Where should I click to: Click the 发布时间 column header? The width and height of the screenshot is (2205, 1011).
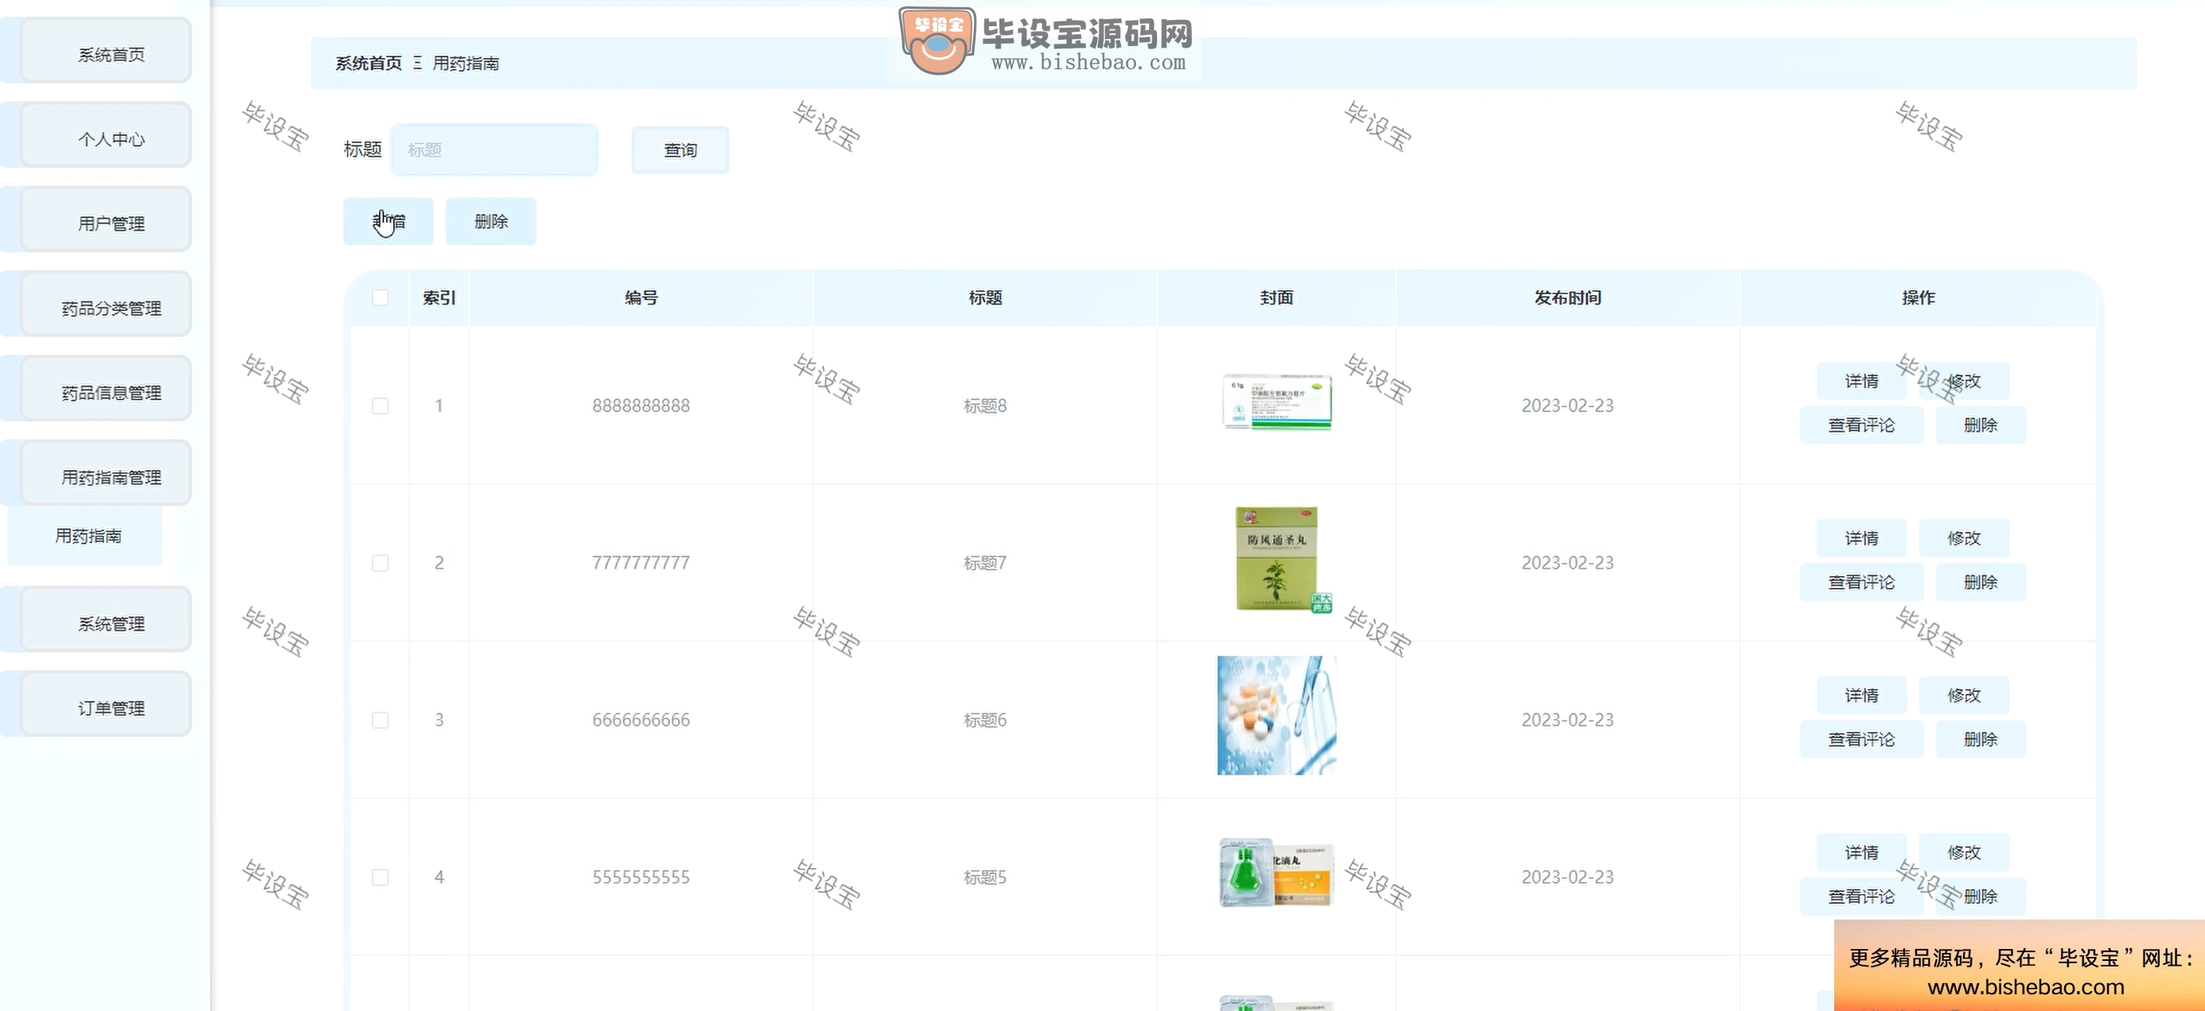tap(1568, 297)
